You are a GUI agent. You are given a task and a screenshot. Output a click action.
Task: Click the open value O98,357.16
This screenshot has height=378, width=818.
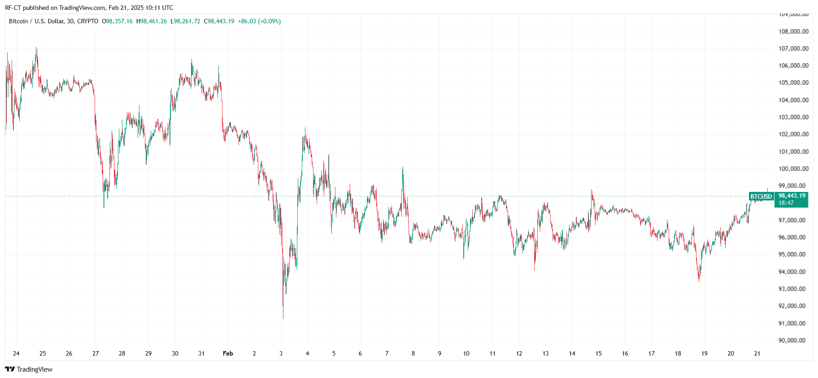pyautogui.click(x=117, y=21)
